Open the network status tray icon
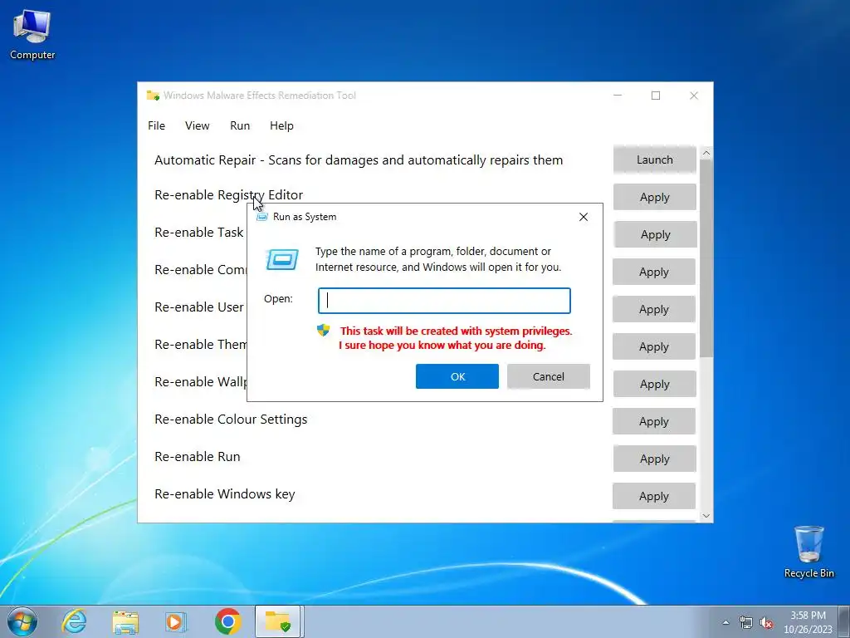The image size is (850, 638). click(746, 622)
